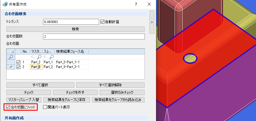Click the 共有面作成 dialog title icon
The image size is (256, 121).
click(x=5, y=4)
